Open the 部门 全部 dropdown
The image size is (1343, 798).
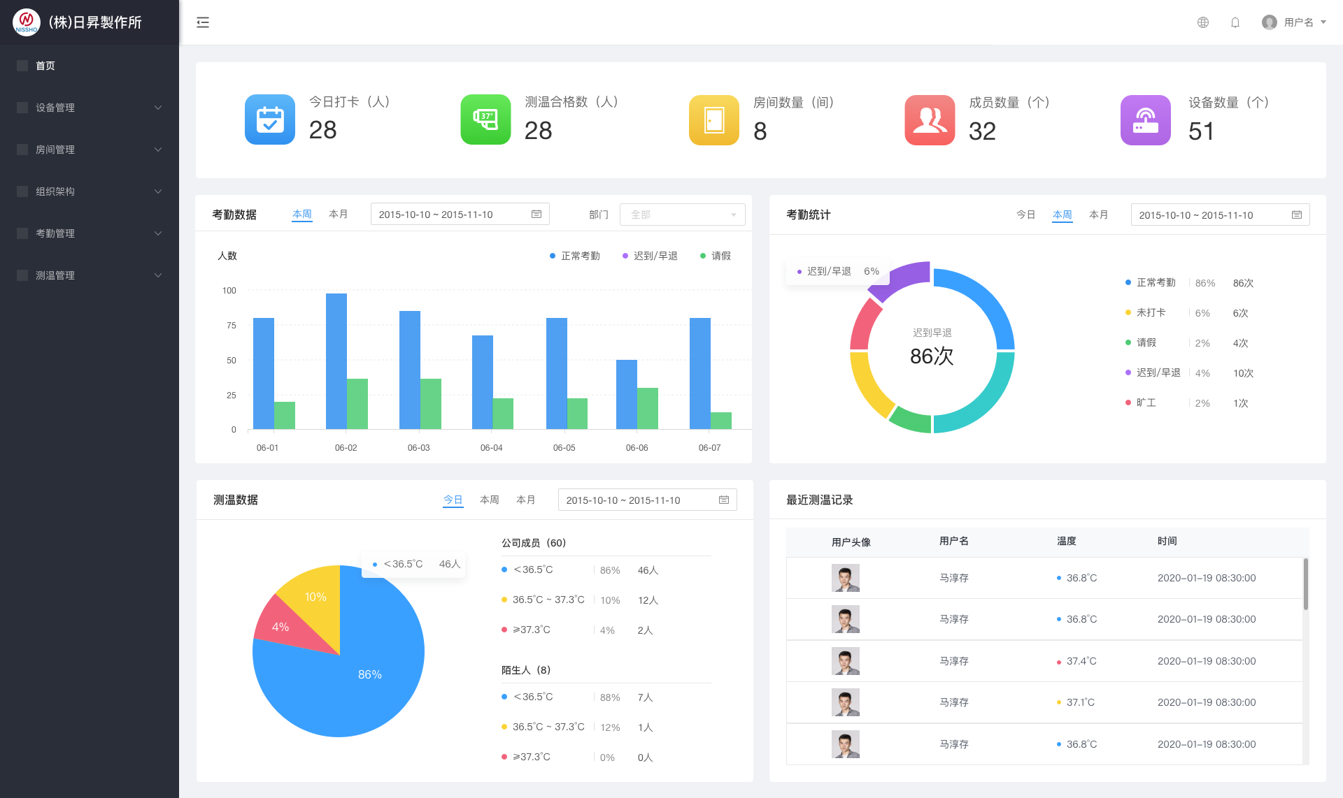pyautogui.click(x=682, y=214)
